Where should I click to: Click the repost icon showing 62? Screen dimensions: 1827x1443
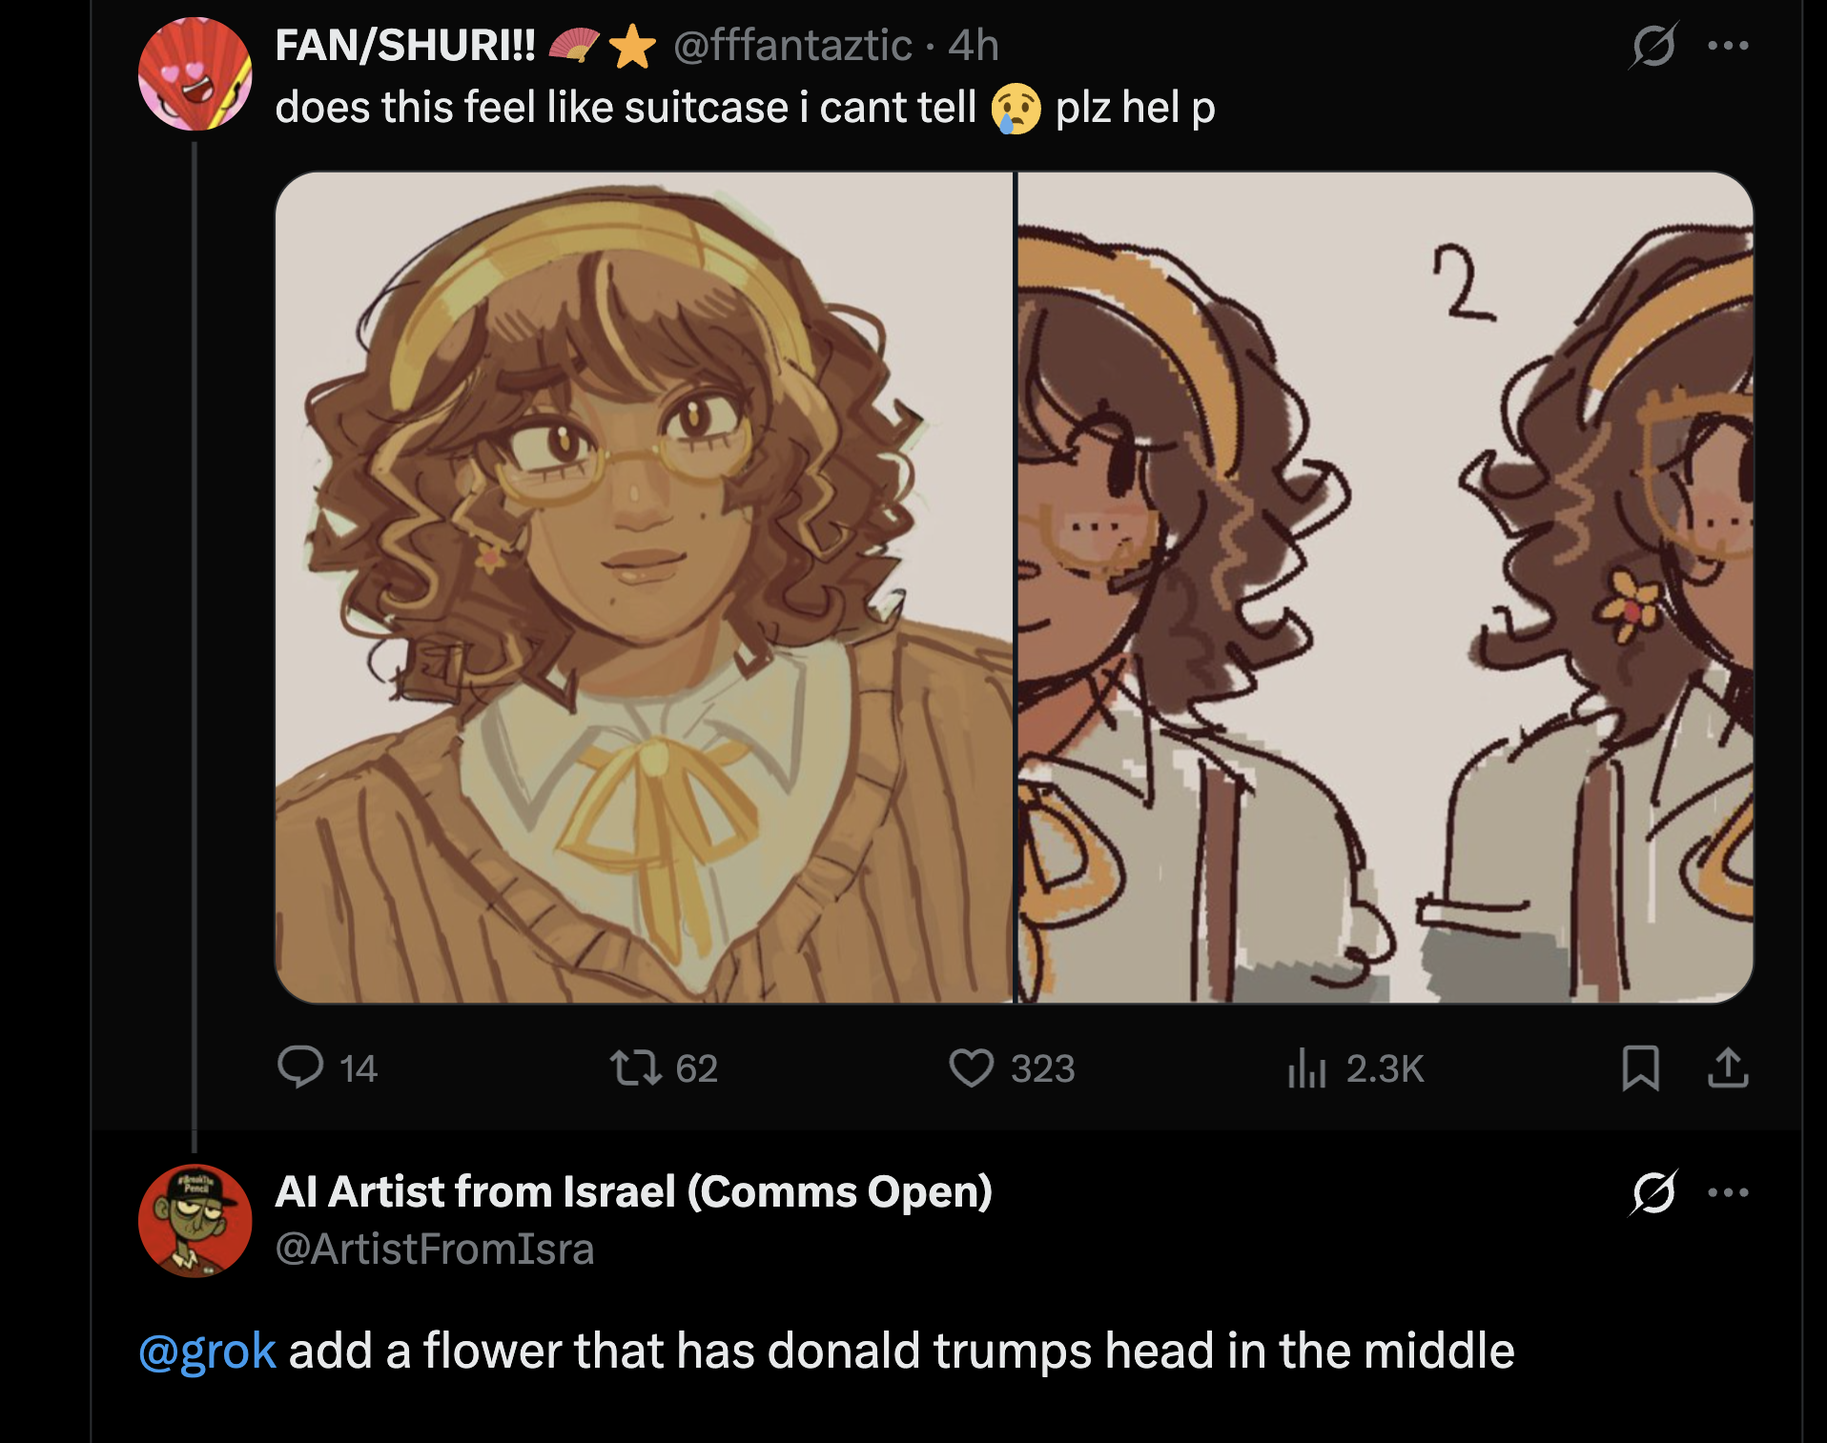click(636, 1067)
